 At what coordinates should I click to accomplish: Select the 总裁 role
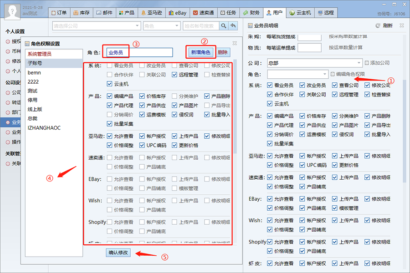[x=54, y=118]
